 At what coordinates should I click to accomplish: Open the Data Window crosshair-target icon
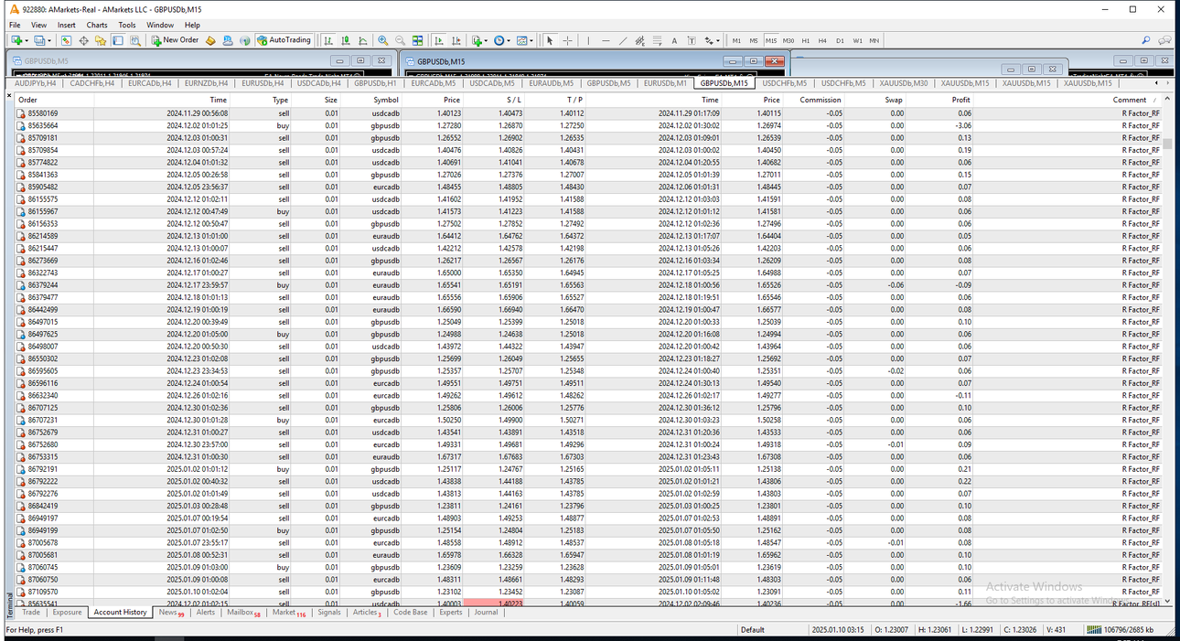(x=83, y=40)
